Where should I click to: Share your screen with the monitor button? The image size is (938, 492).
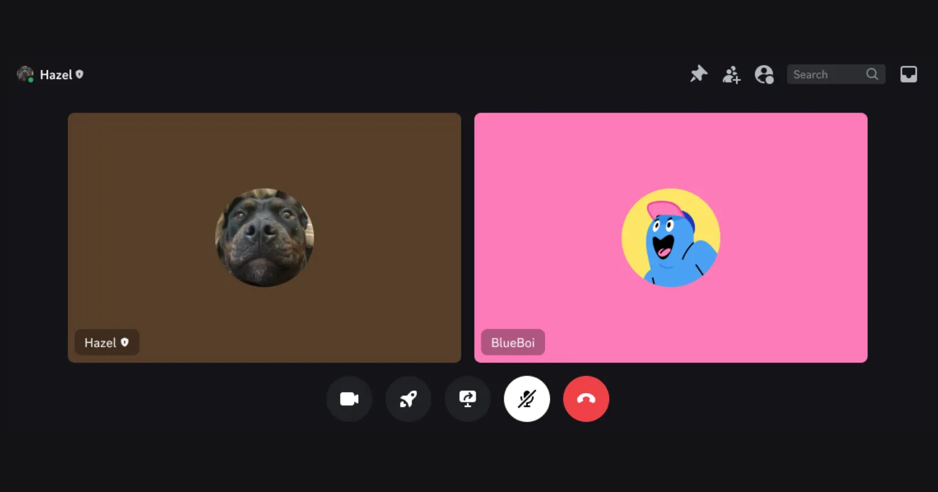(x=467, y=399)
